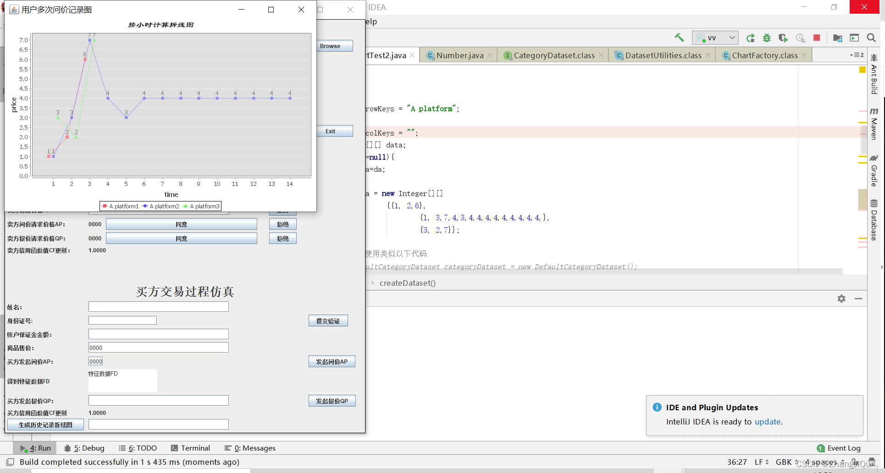The image size is (885, 473).
Task: Rerun using the circular green arrow icon
Action: 750,38
